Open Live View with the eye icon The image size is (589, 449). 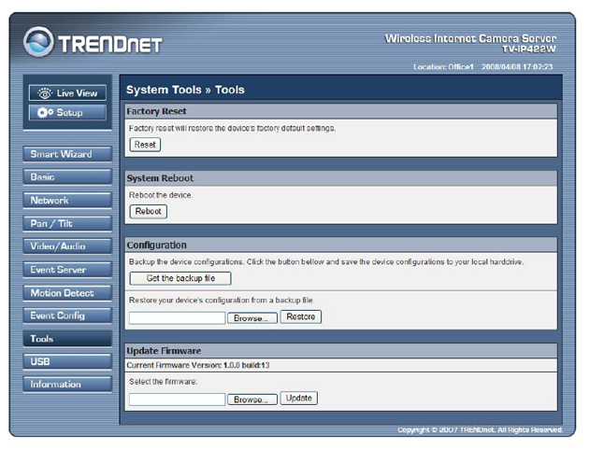click(x=67, y=93)
